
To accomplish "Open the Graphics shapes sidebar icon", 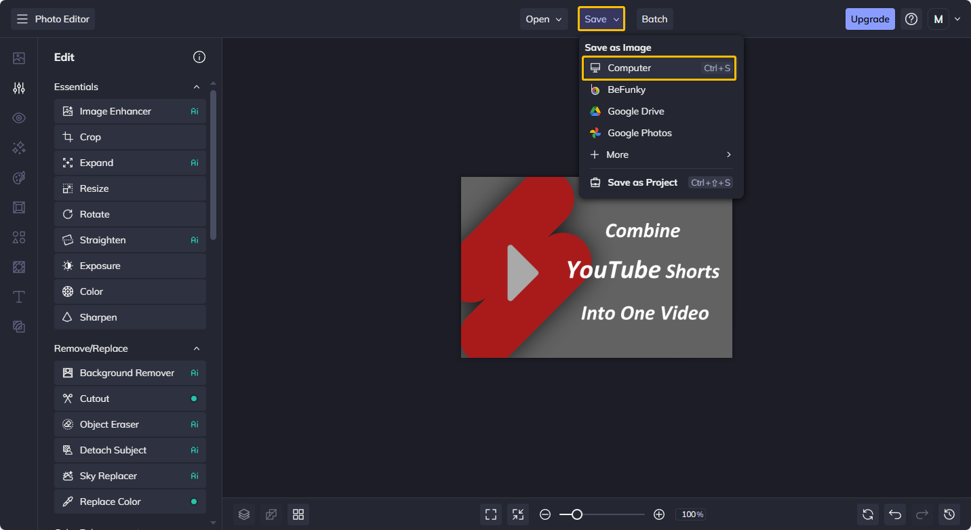I will 19,237.
